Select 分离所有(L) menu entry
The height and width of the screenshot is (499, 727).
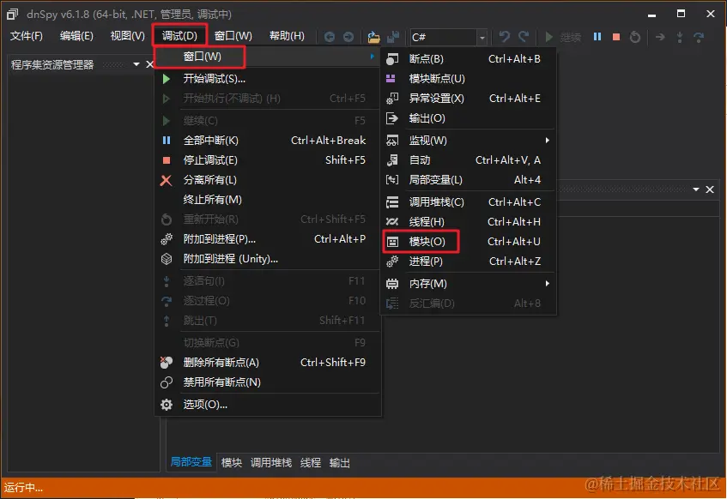(268, 180)
